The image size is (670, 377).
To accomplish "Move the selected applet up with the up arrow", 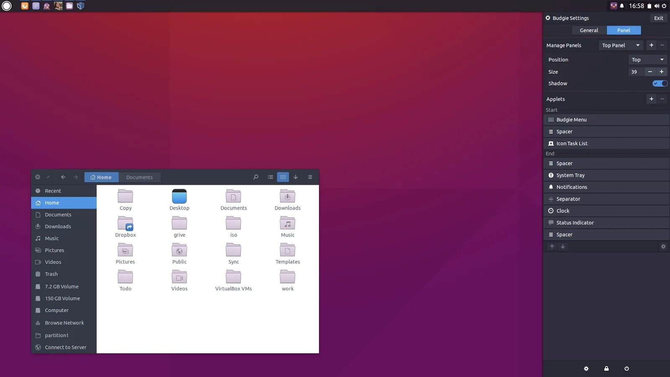I will point(552,247).
